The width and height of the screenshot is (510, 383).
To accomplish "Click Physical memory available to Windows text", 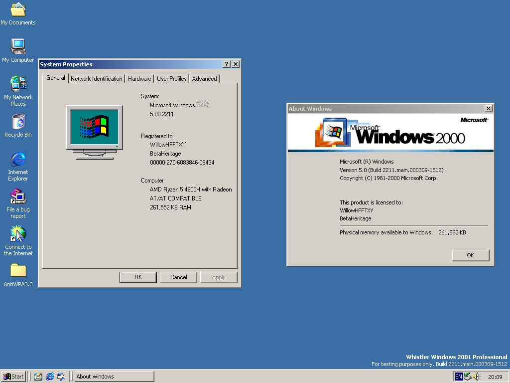I will point(386,232).
